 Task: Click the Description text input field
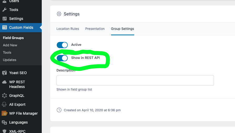[135, 80]
